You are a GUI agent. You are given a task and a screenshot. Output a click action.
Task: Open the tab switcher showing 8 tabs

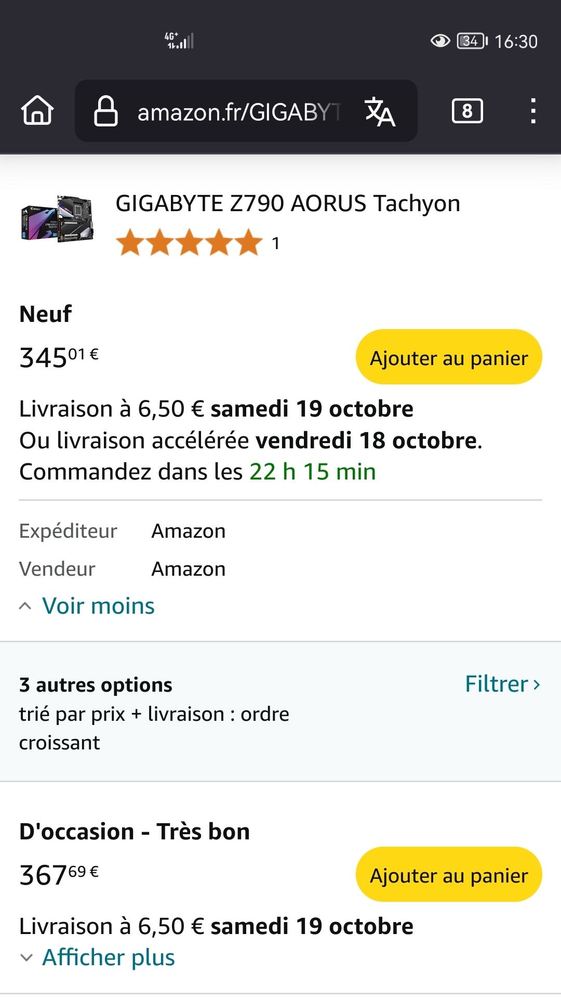point(467,111)
